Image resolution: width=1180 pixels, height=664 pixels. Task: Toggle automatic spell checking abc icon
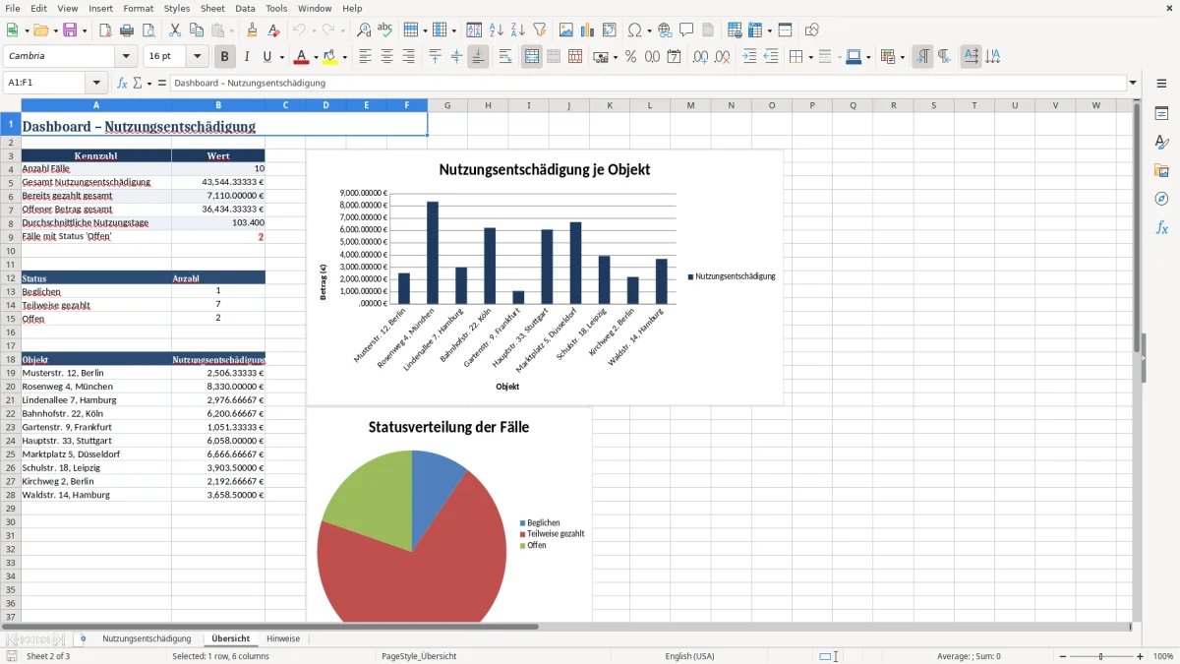pyautogui.click(x=385, y=30)
